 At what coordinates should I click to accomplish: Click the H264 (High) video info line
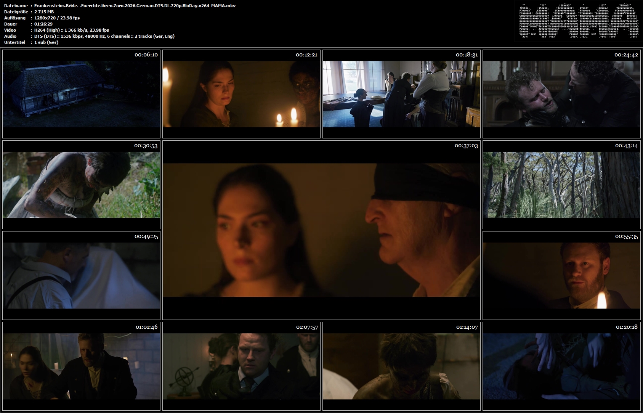[71, 30]
